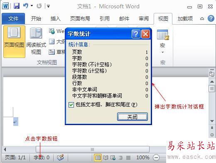Viewport: 216px width, 163px height.
Task: Select Print Layout view in status bar
Action: coord(98,158)
